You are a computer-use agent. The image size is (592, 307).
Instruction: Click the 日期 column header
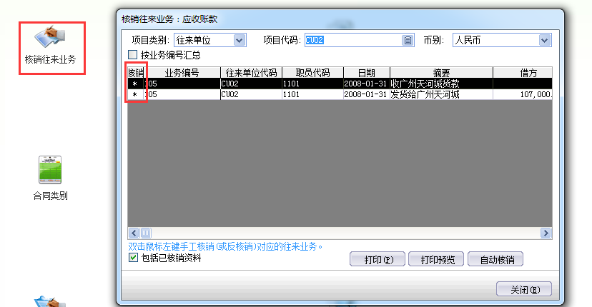(x=366, y=72)
